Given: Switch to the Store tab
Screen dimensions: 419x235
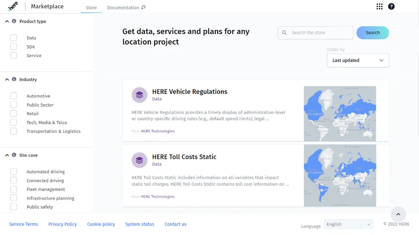Looking at the screenshot, I should tap(91, 7).
